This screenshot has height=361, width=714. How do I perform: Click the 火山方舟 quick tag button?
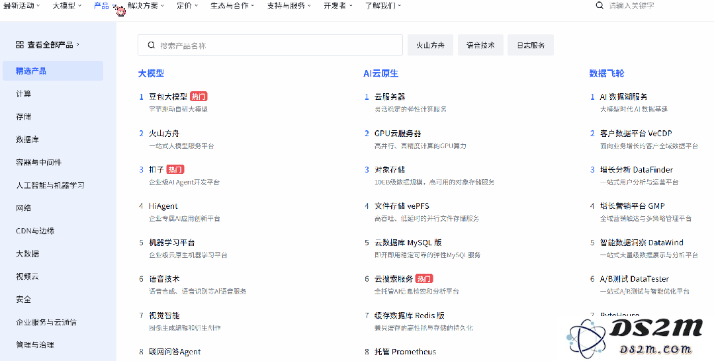tap(430, 45)
